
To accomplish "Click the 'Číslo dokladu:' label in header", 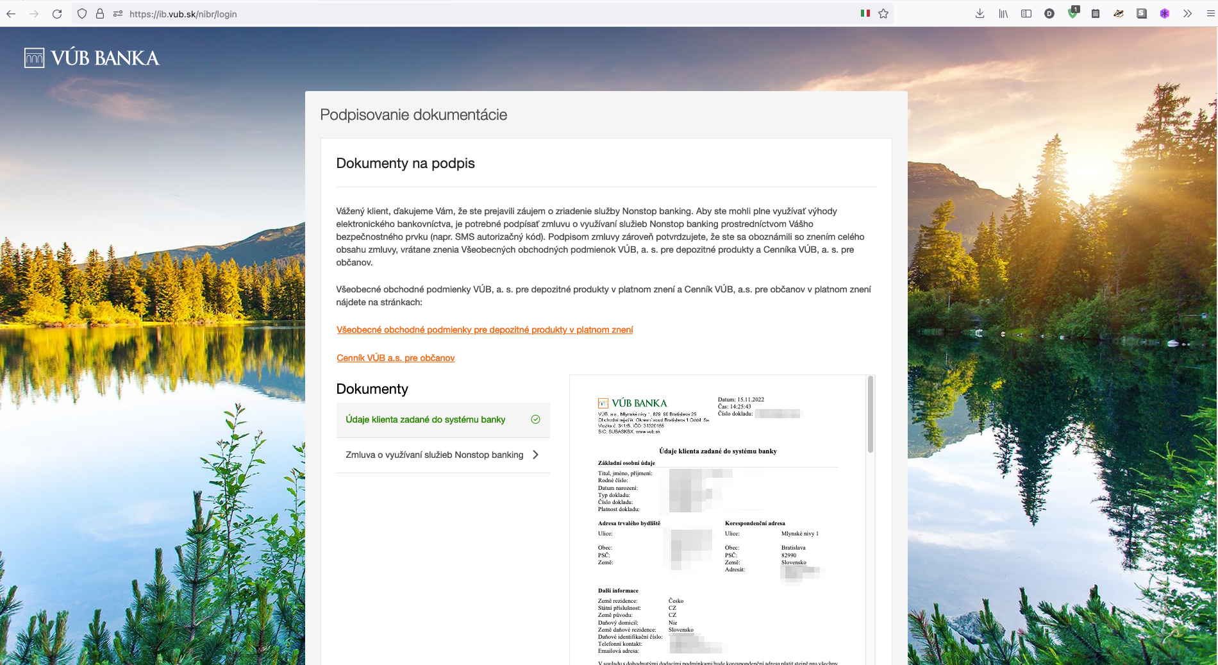I will pos(735,414).
